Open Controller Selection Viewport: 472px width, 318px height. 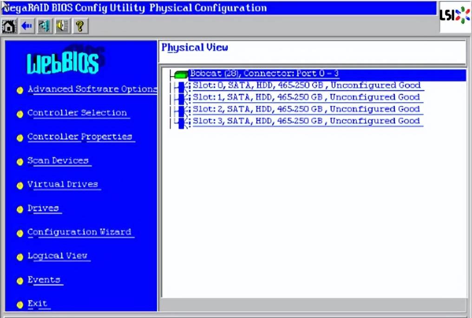click(77, 113)
